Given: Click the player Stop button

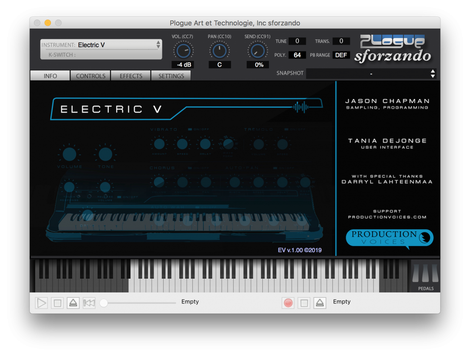Looking at the screenshot, I should point(57,303).
